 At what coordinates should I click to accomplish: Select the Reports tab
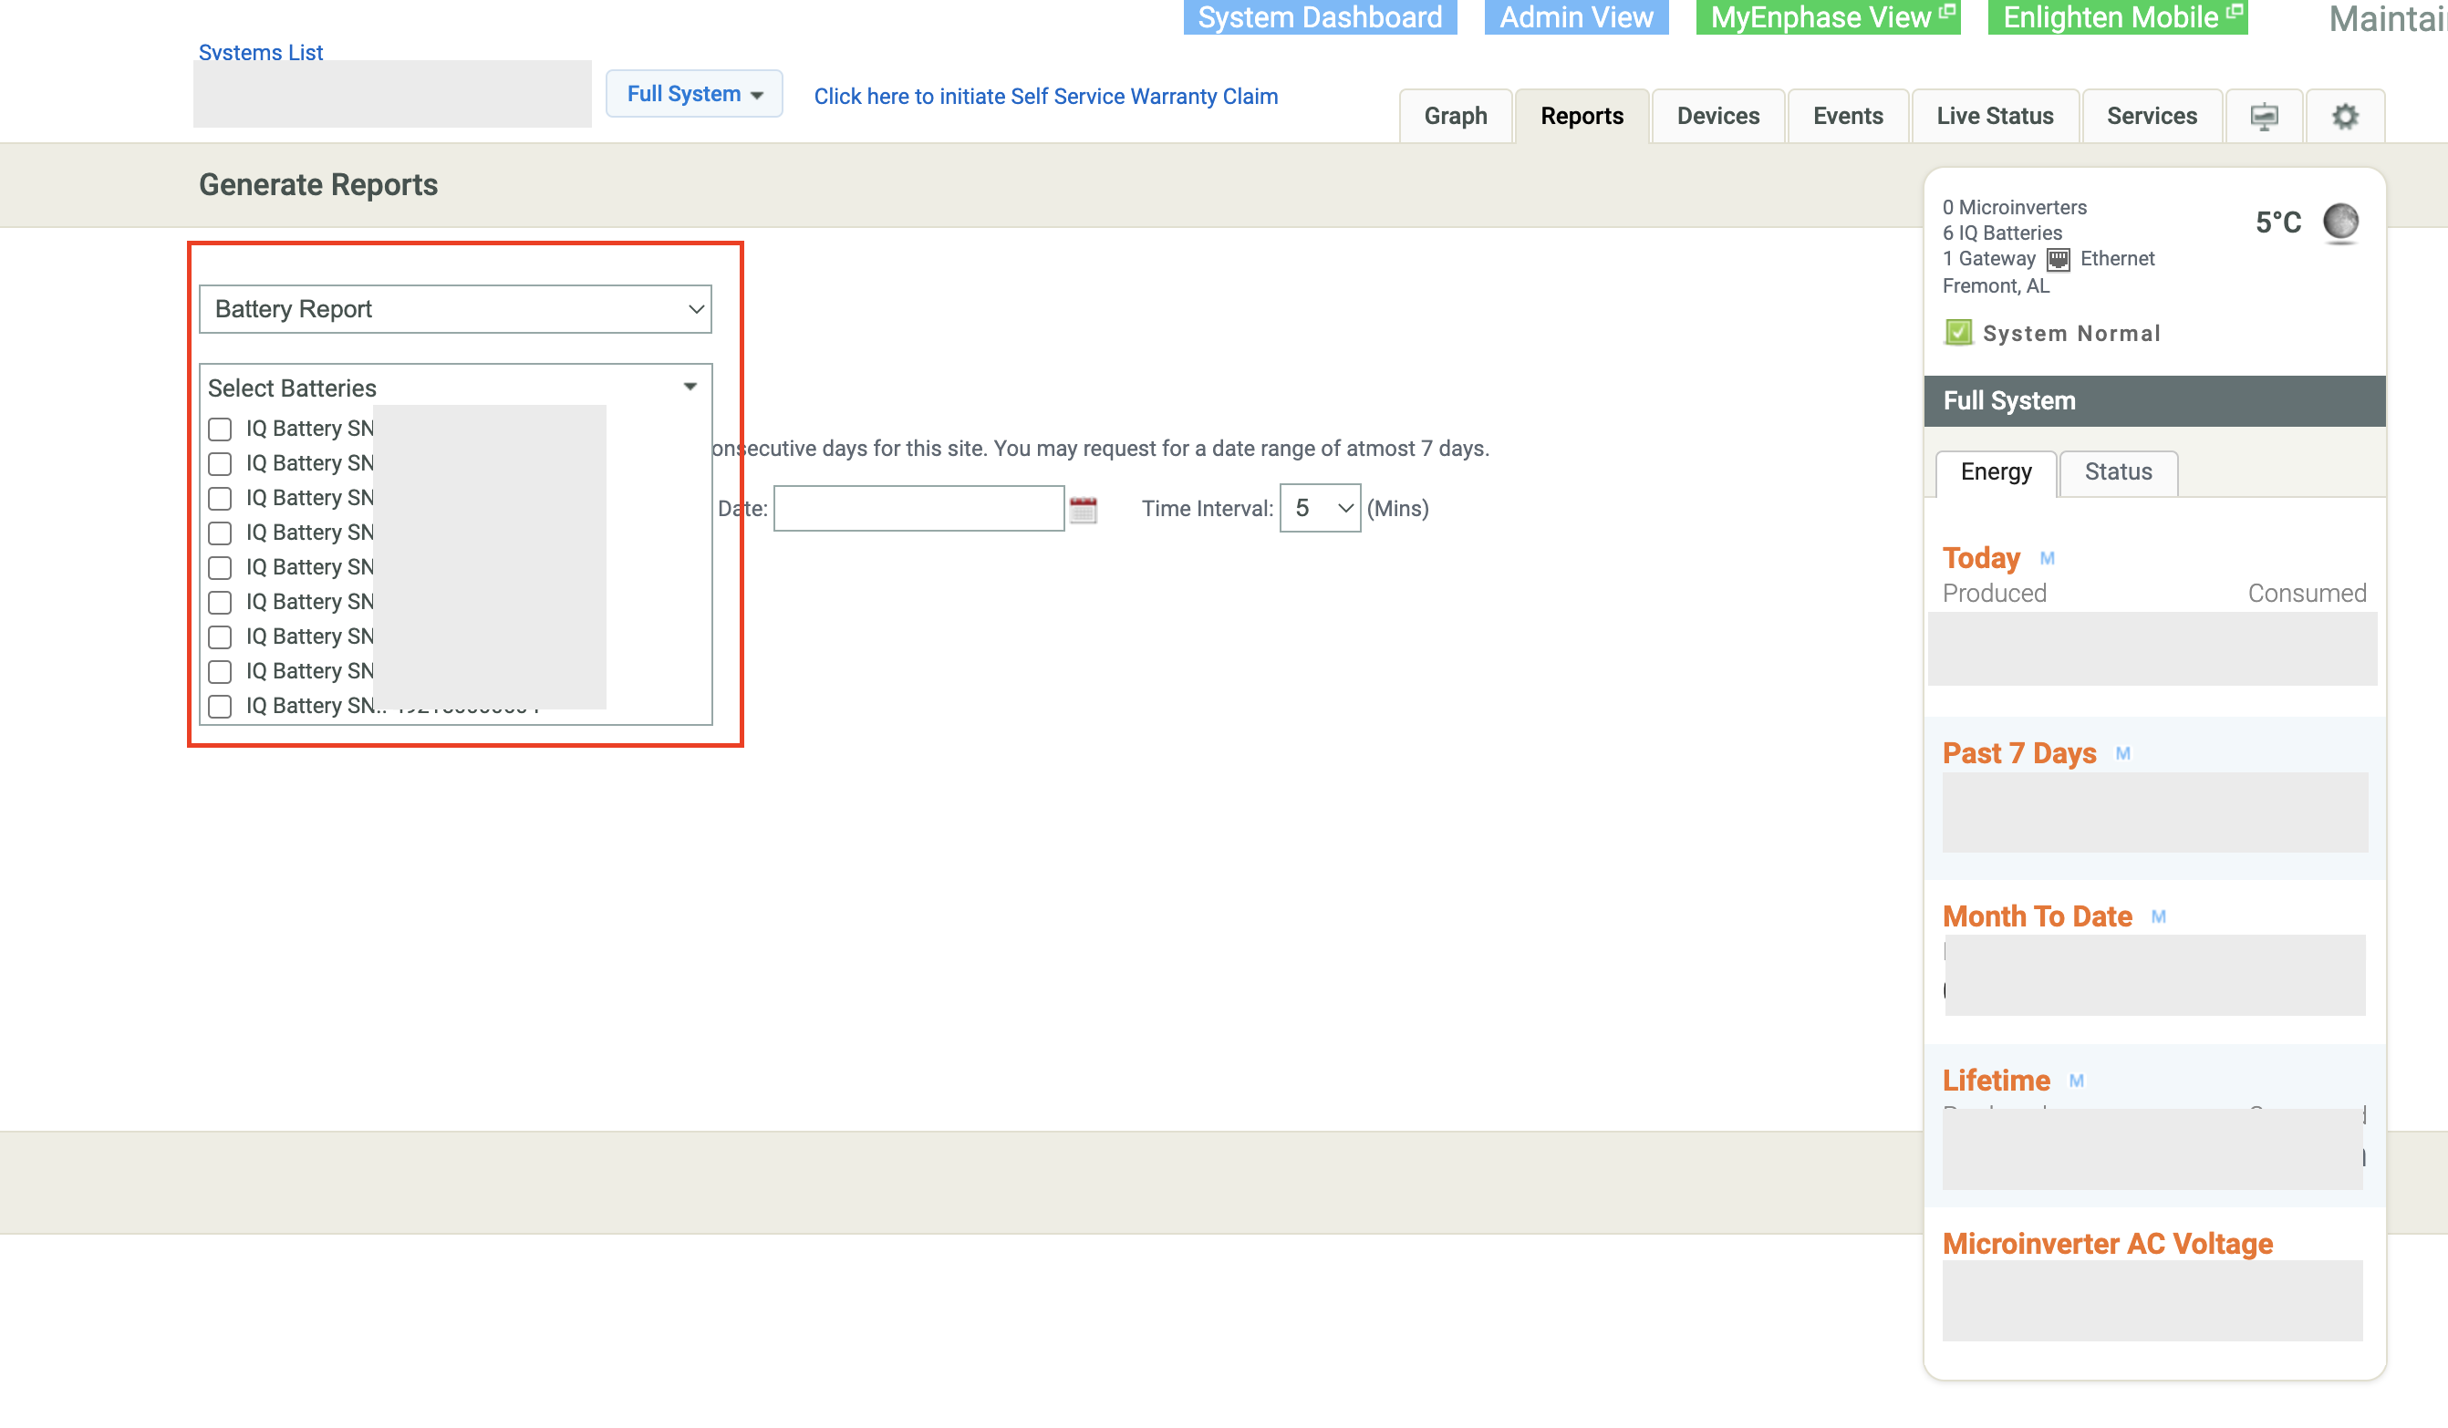(1581, 117)
